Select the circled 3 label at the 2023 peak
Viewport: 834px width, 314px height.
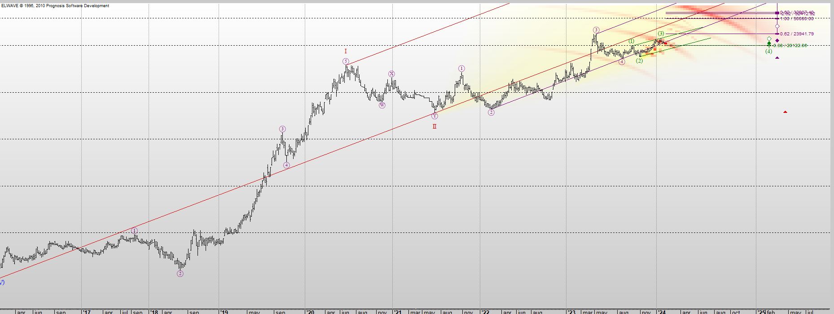(x=596, y=30)
